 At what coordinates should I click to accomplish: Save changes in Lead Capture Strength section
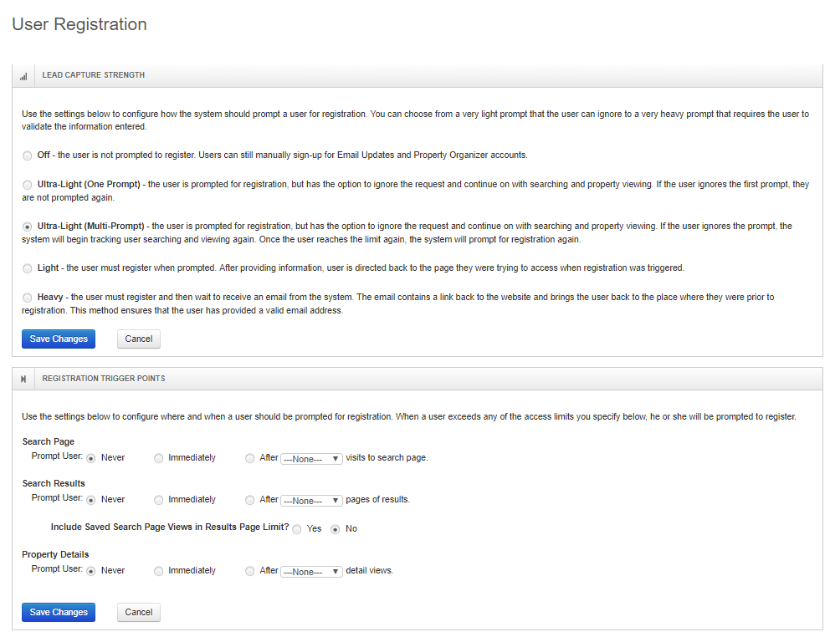click(x=59, y=339)
